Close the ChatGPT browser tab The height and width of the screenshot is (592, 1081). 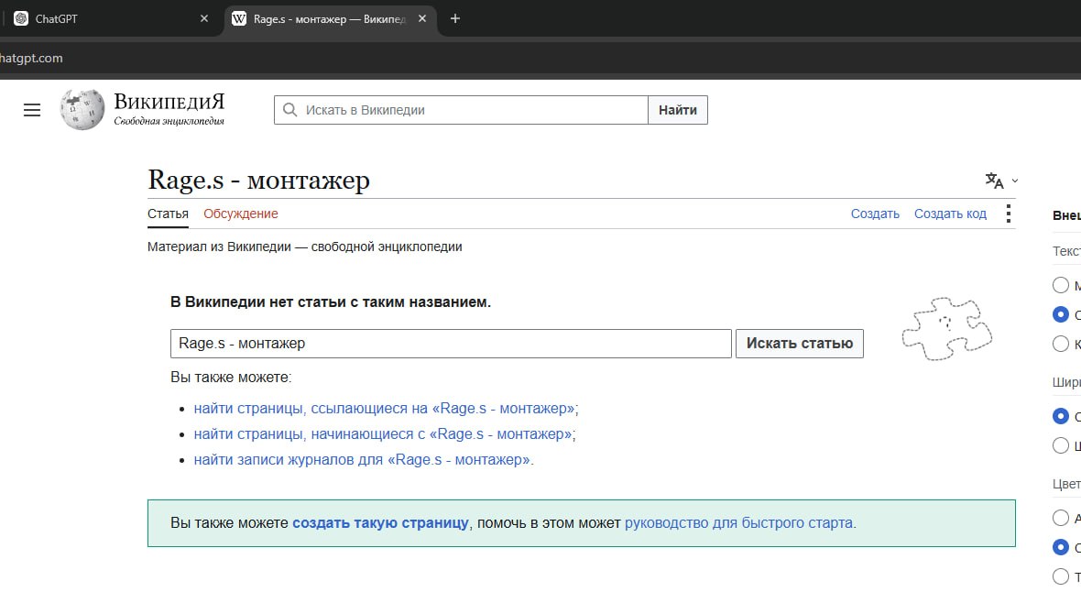(x=204, y=18)
